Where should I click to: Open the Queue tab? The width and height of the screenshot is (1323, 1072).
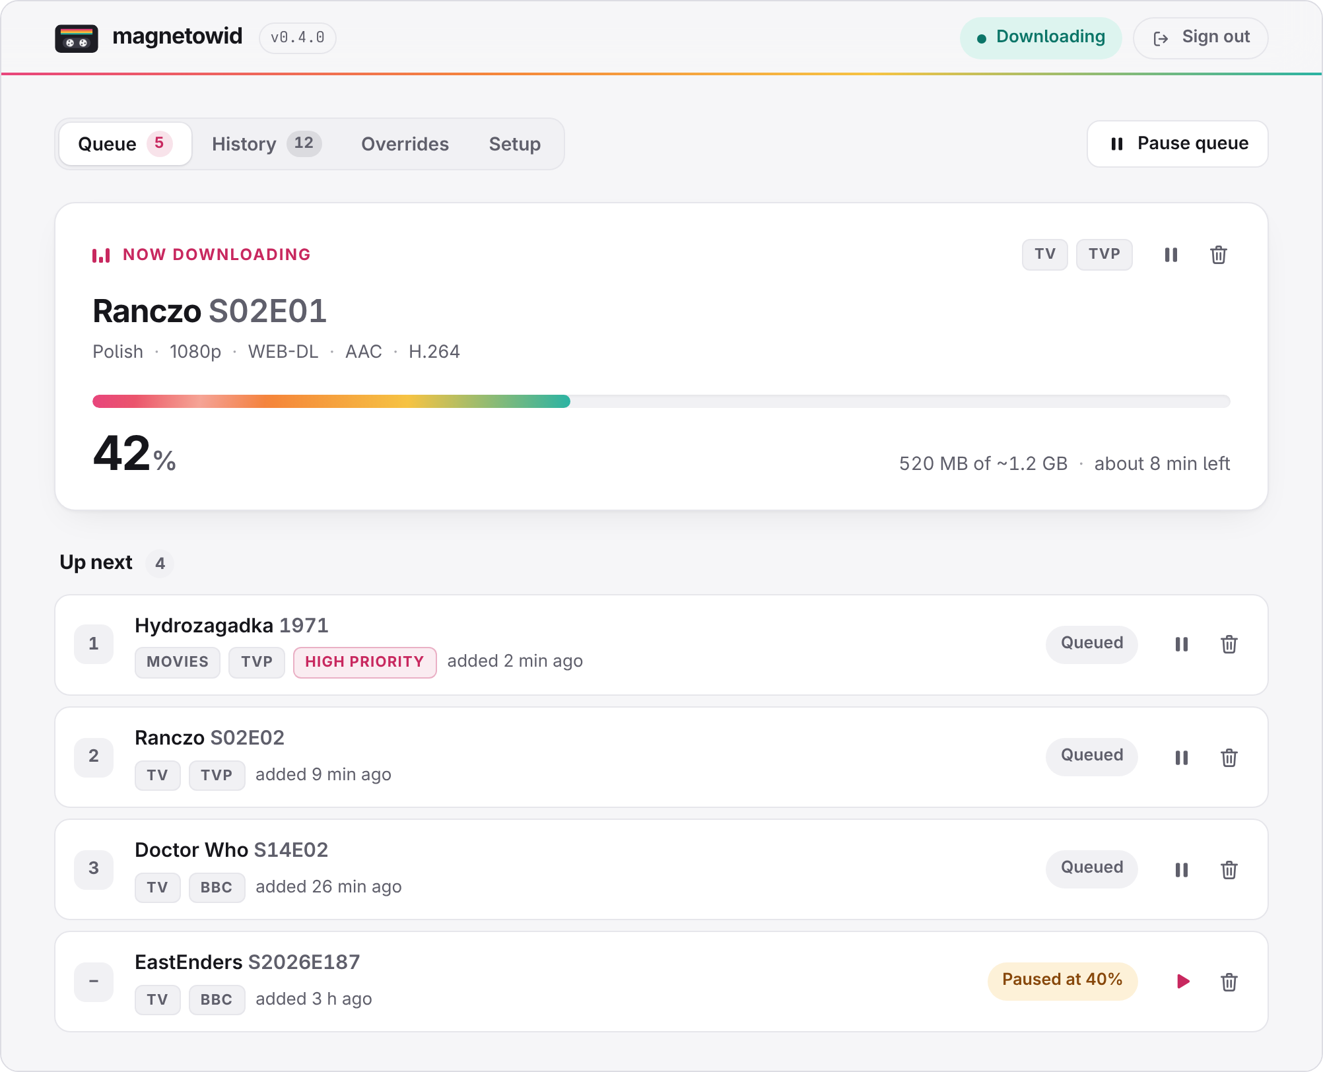click(x=125, y=144)
